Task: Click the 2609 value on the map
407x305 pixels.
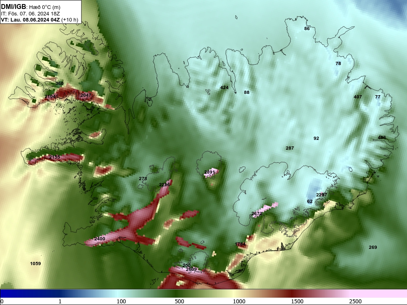Action: click(191, 270)
